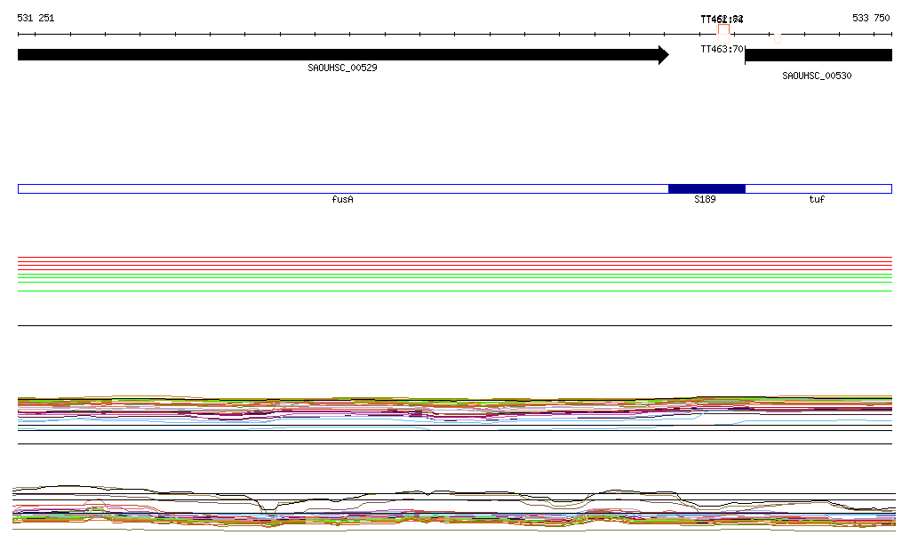Click the tuf segment bar
The image size is (910, 543).
tap(818, 188)
